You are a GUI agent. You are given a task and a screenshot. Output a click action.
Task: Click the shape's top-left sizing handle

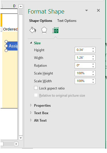coord(6,42)
